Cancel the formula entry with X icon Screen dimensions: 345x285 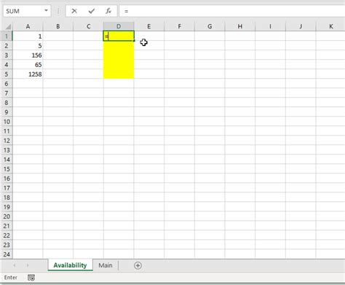point(74,11)
